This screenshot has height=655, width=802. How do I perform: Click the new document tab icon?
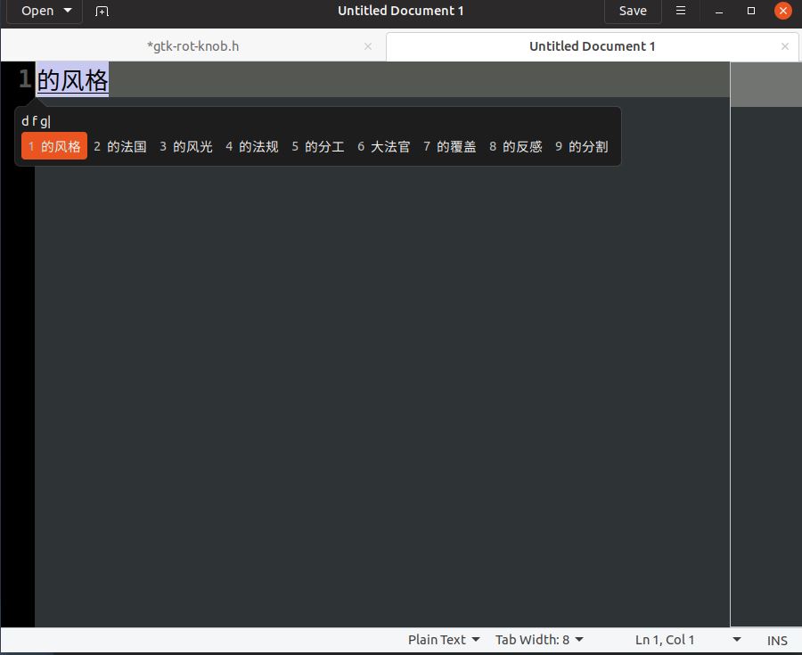[102, 11]
